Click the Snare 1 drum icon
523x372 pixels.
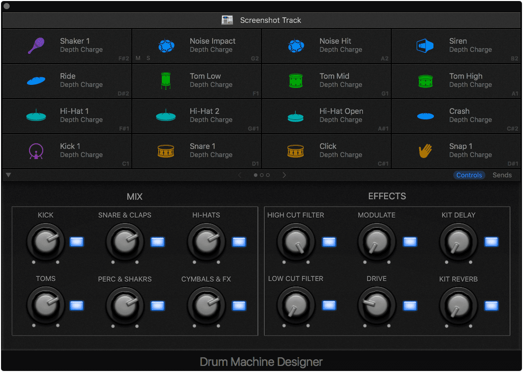pos(165,151)
